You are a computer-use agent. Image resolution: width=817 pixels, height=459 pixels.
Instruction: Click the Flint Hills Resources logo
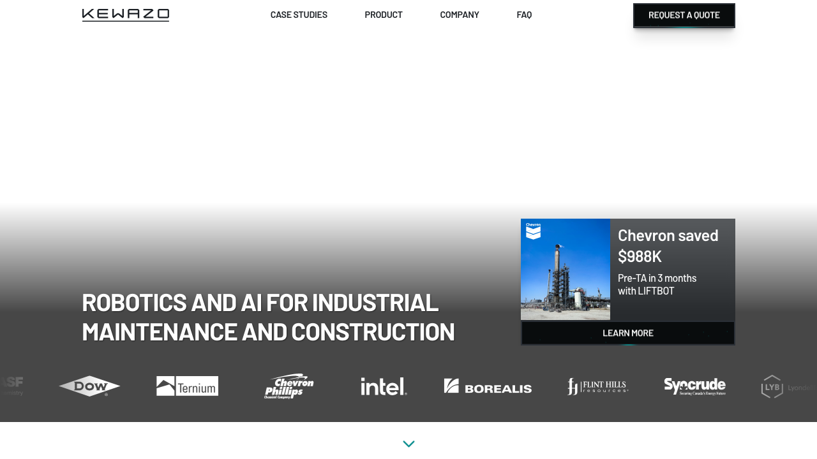click(597, 386)
